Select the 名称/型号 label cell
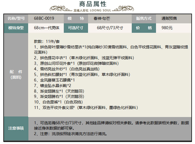Viewport: 195px width, 144px height. pos(16,19)
